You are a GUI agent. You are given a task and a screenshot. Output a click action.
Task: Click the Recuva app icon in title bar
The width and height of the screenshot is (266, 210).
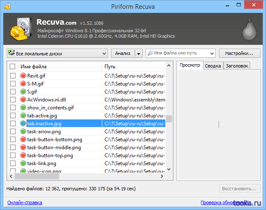(8, 6)
